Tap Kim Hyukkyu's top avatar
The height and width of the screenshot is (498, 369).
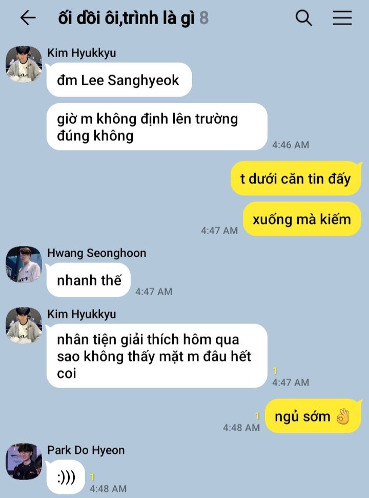pos(24,64)
